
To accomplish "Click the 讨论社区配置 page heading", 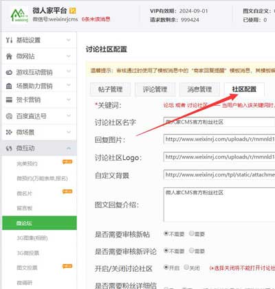I will coord(107,49).
